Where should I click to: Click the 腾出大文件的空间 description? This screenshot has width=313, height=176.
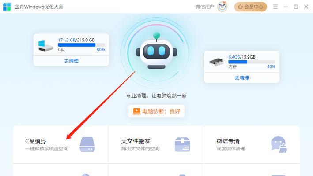point(140,149)
